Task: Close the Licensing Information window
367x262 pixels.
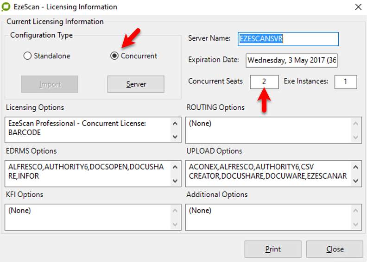Action: (x=358, y=7)
